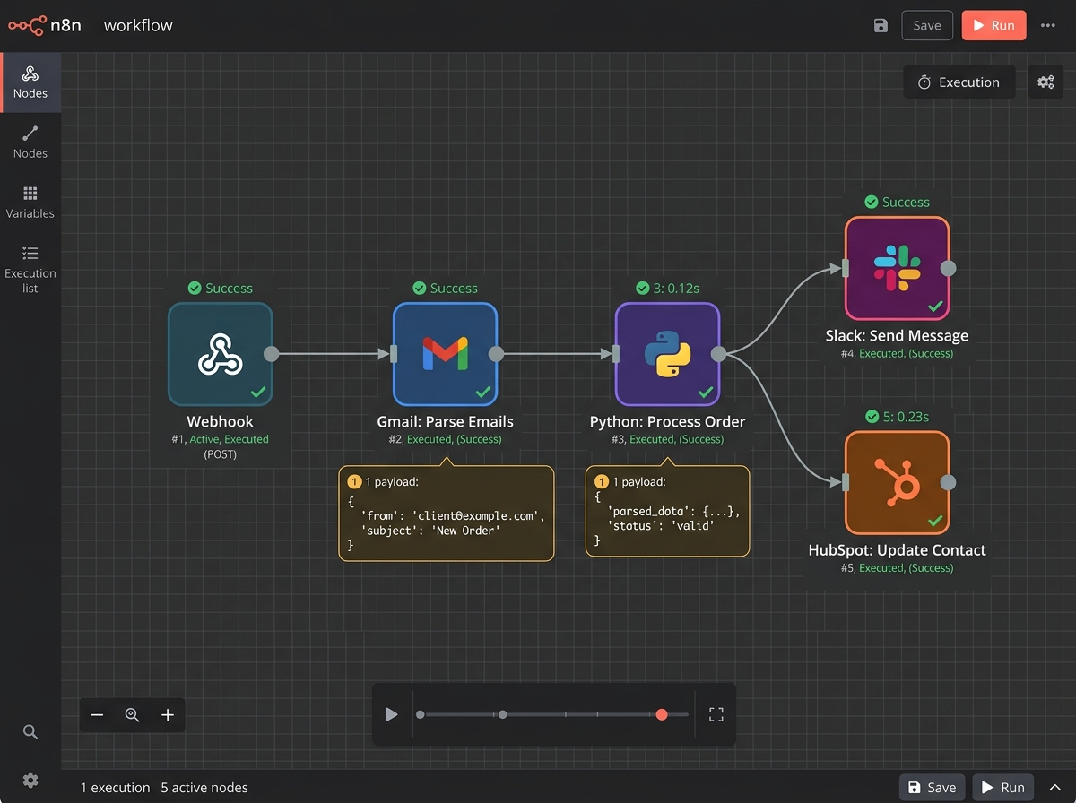This screenshot has height=803, width=1076.
Task: Click the second gray marker on the timeline
Action: click(502, 714)
